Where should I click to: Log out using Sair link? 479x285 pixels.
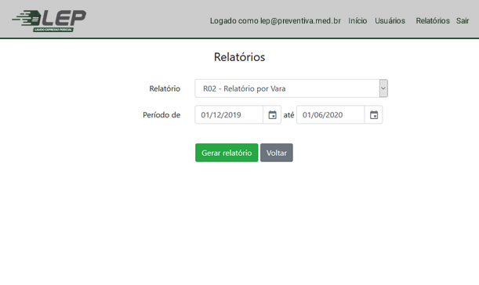click(463, 21)
